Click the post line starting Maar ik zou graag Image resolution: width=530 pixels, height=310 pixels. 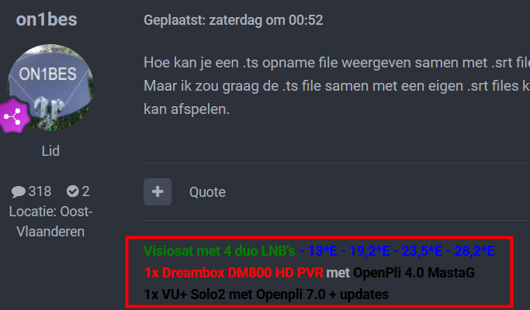click(x=337, y=86)
